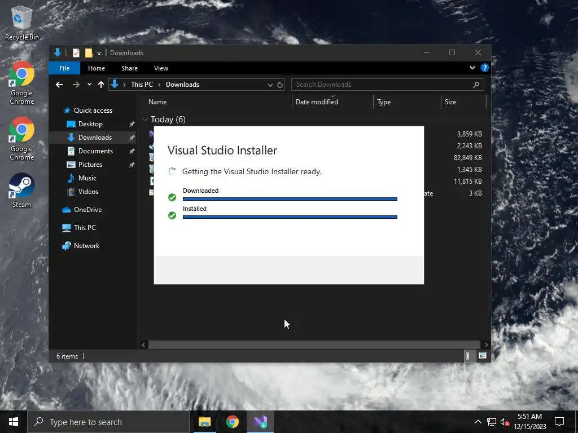Click the New folder quick access icon
The width and height of the screenshot is (578, 433).
tap(89, 53)
